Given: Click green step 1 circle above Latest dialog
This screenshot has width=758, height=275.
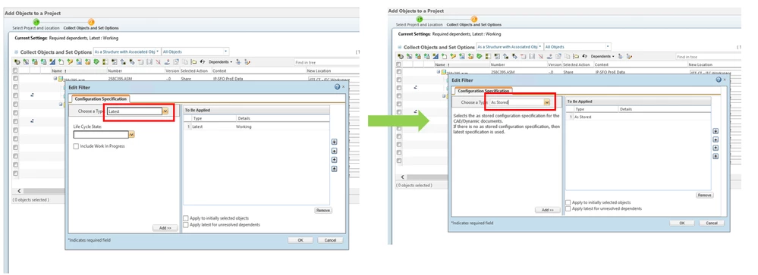Looking at the screenshot, I should pyautogui.click(x=36, y=22).
